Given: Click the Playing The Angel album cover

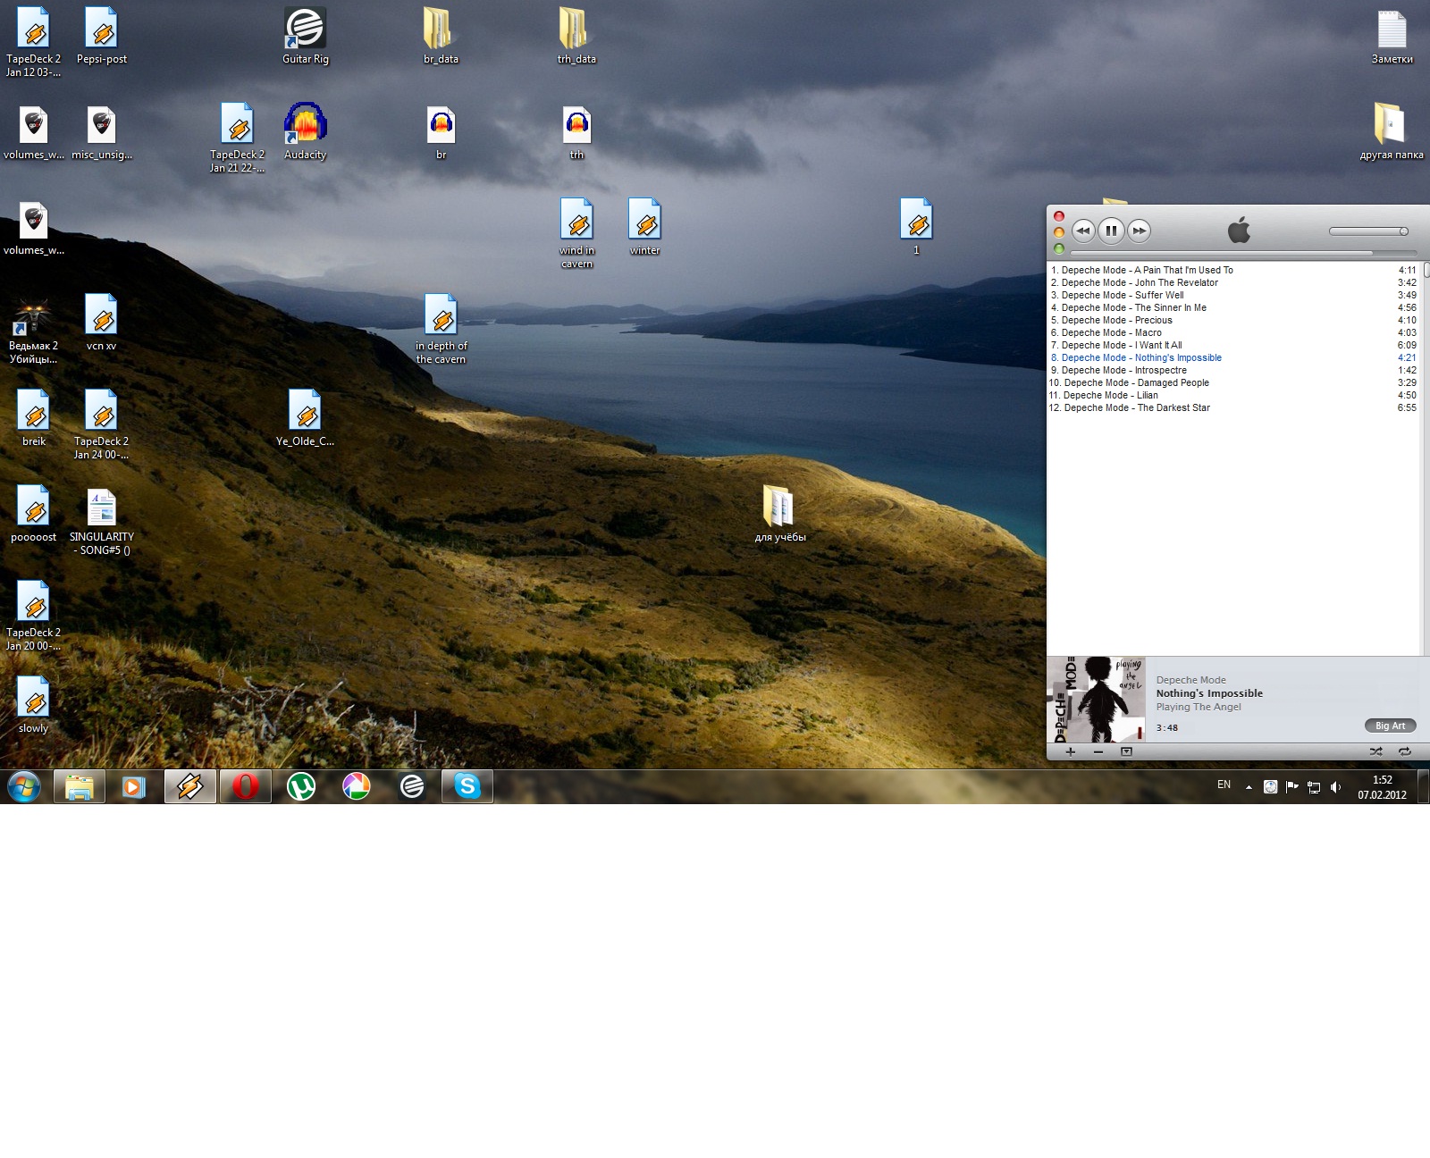Looking at the screenshot, I should pos(1096,700).
